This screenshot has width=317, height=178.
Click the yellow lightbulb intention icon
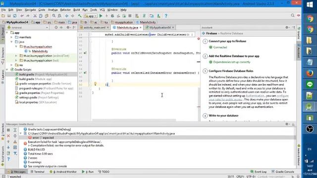(95, 84)
